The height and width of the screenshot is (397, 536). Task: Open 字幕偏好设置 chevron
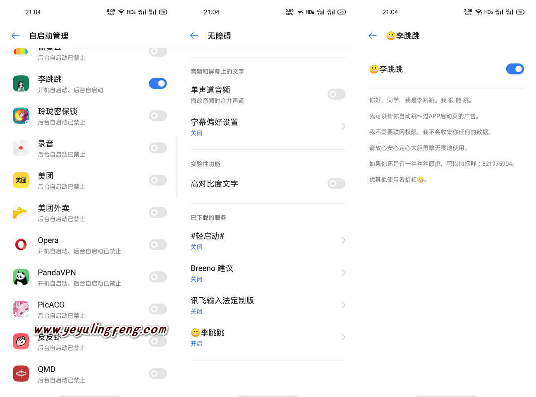(343, 127)
